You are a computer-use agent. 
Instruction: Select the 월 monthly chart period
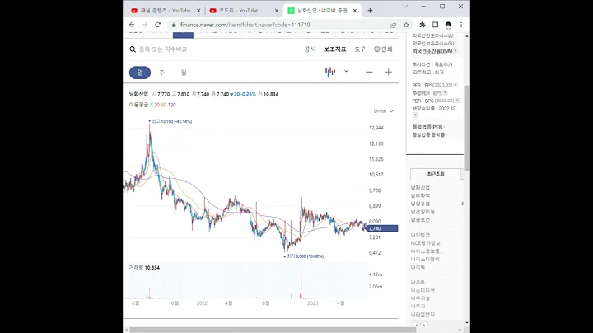tap(184, 73)
